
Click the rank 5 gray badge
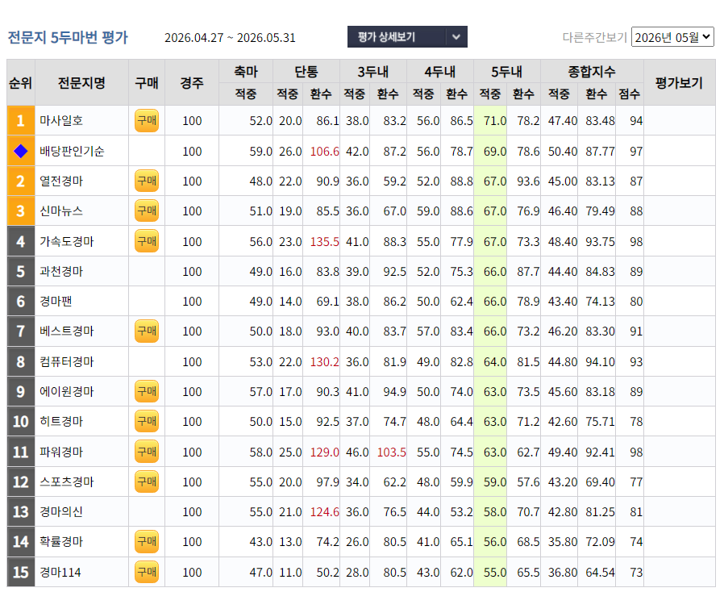21,271
